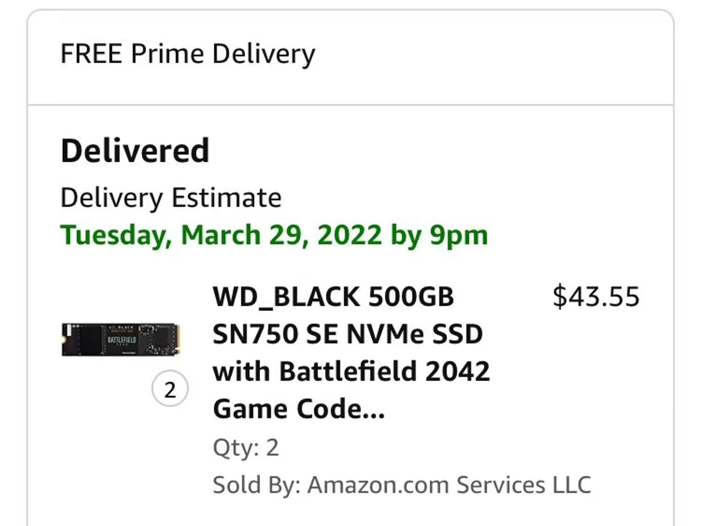
Task: Click the circled quantity badge showing 2
Action: (x=170, y=389)
